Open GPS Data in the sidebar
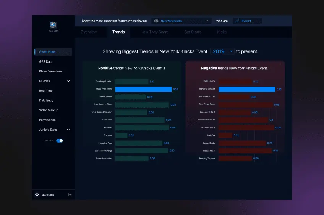The width and height of the screenshot is (324, 215). pyautogui.click(x=46, y=62)
